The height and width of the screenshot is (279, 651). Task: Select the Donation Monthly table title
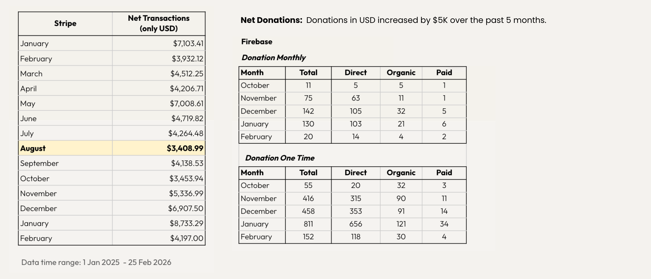(x=273, y=58)
